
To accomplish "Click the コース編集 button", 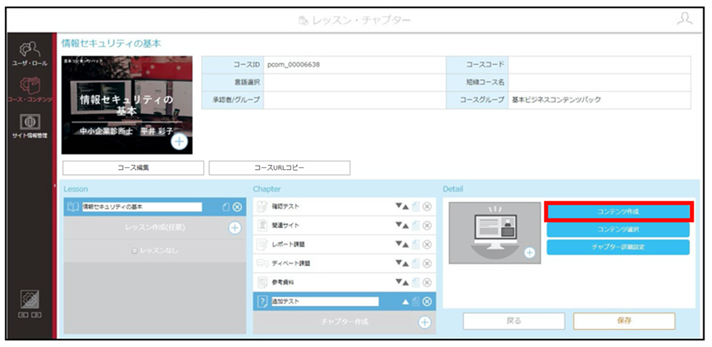I will [133, 167].
